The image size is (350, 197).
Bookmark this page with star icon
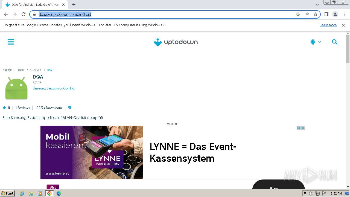pyautogui.click(x=316, y=14)
